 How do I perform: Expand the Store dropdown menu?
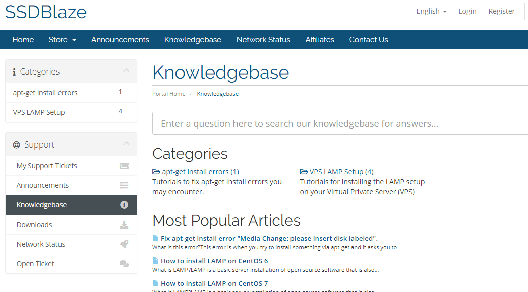tap(63, 40)
